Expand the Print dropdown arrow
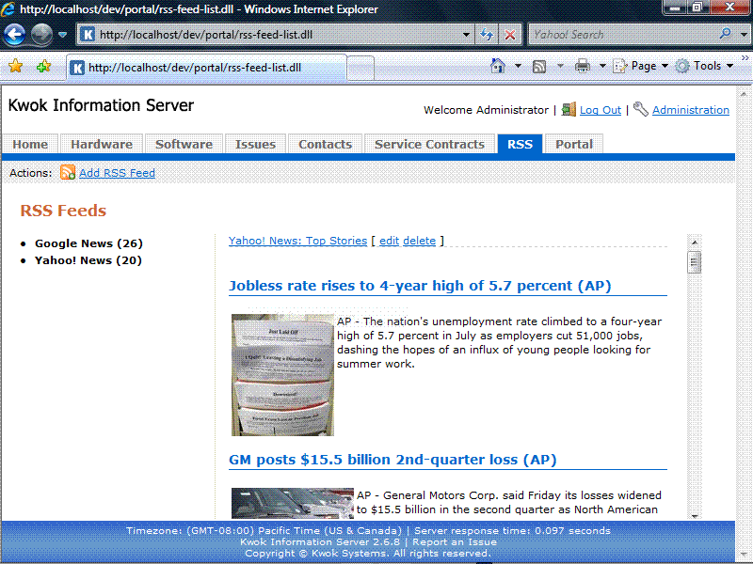The image size is (753, 564). (x=602, y=66)
